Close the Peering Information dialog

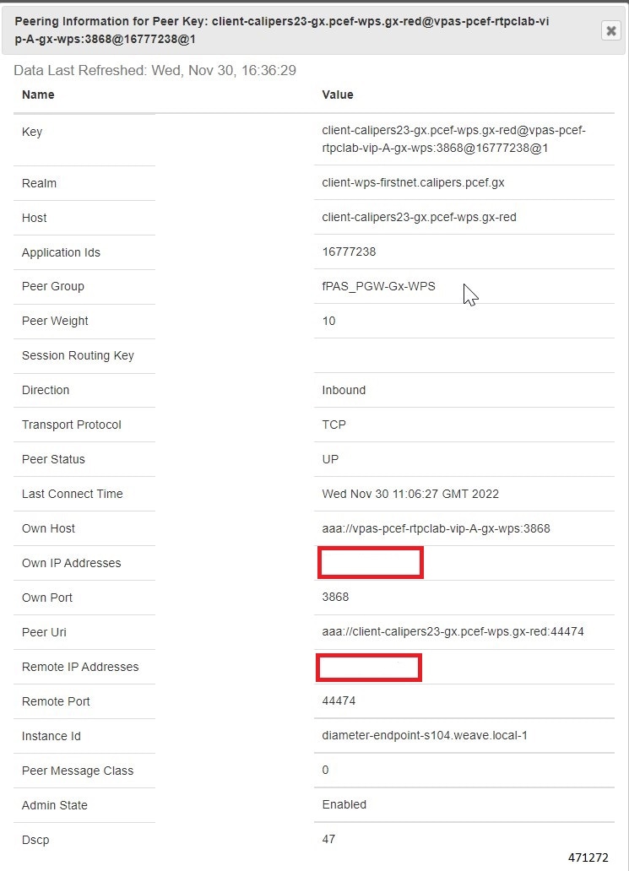click(x=610, y=30)
